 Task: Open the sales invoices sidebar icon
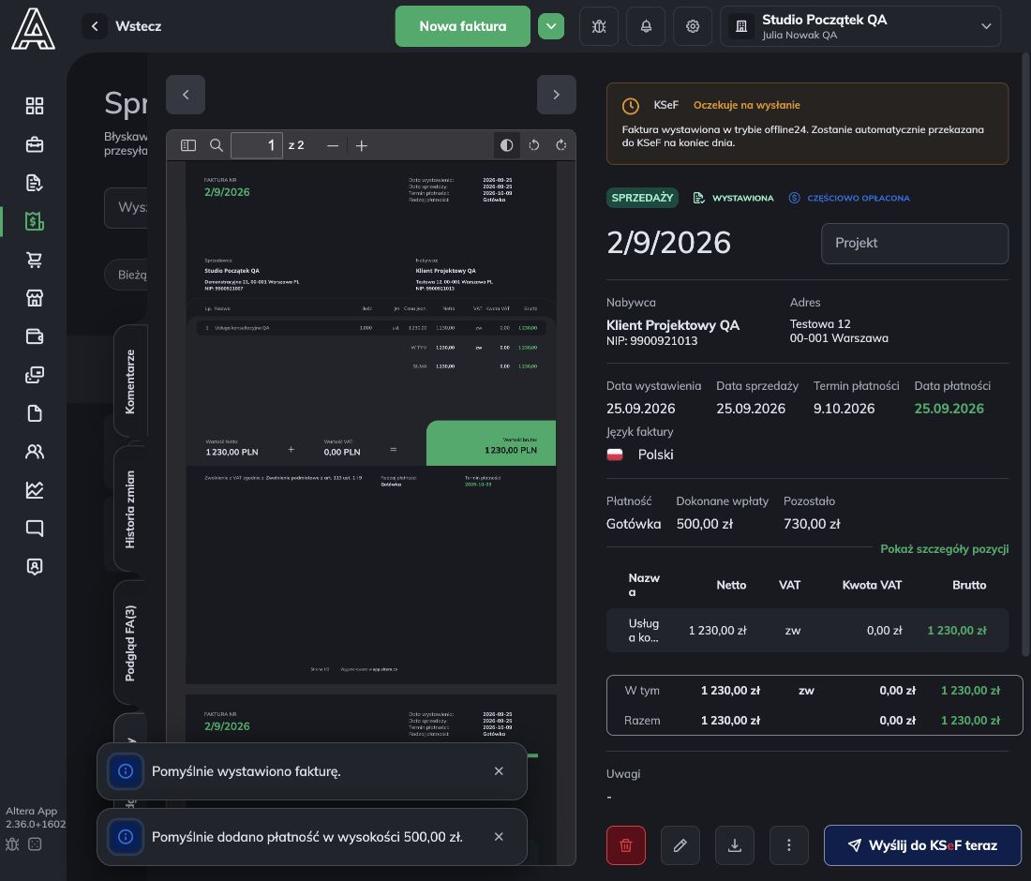pos(34,221)
